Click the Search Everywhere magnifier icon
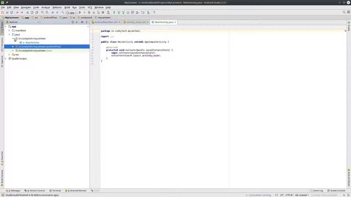 (344, 12)
